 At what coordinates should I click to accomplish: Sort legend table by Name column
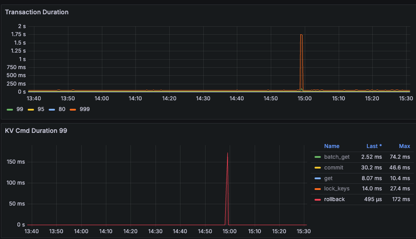(332, 146)
